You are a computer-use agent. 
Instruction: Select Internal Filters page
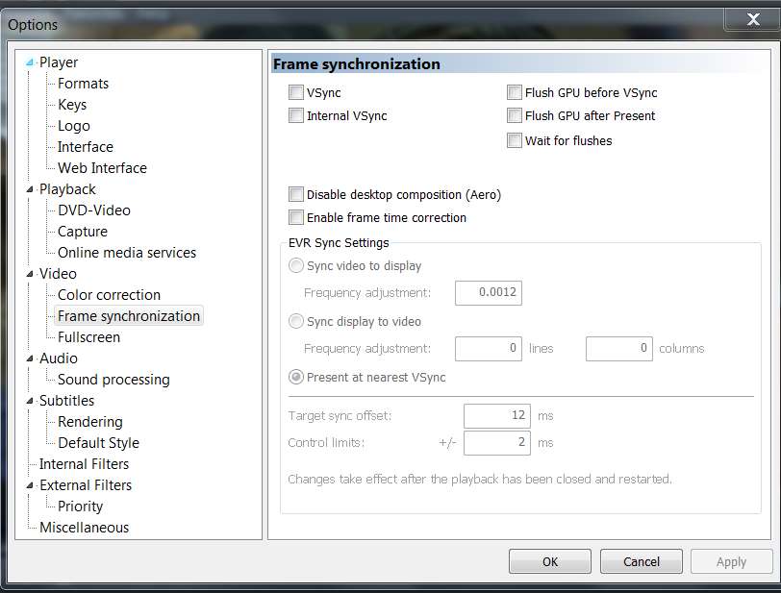pyautogui.click(x=85, y=464)
